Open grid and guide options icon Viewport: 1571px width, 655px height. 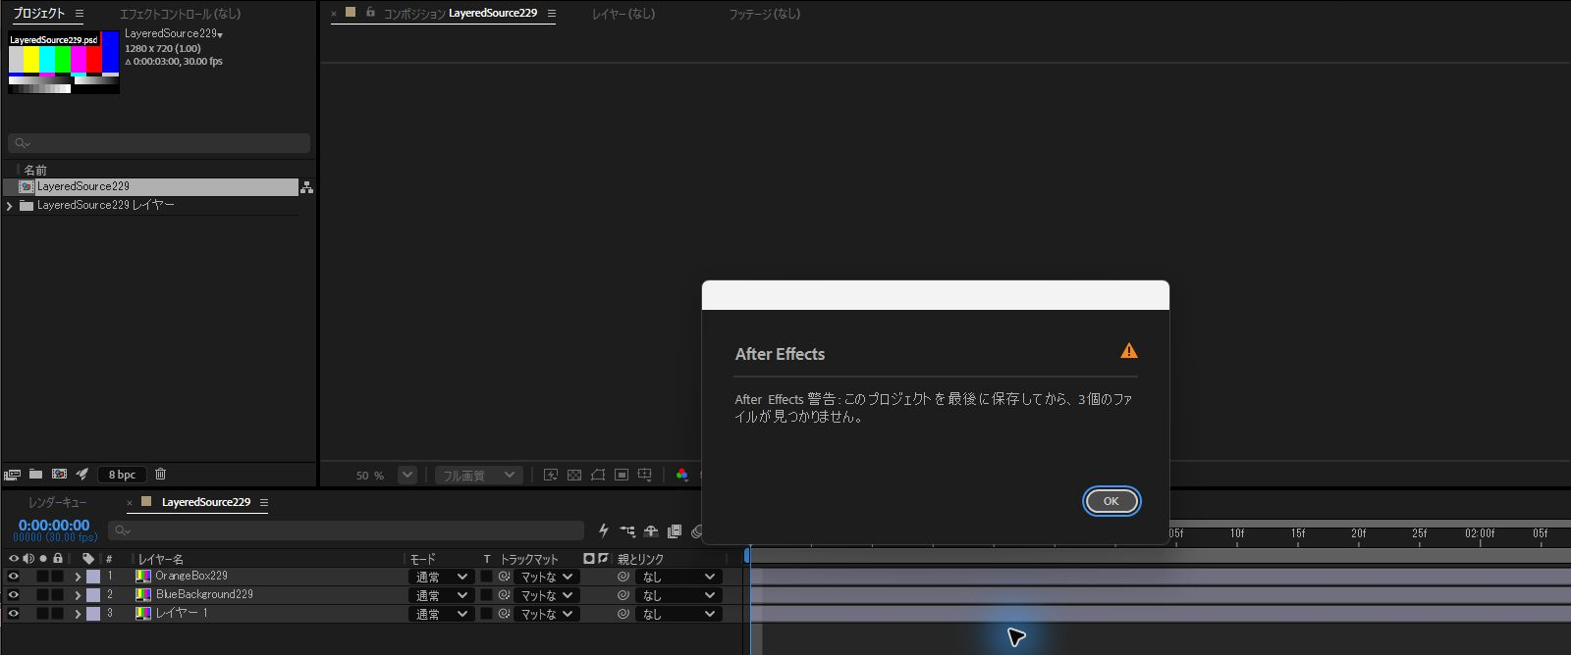pos(645,476)
